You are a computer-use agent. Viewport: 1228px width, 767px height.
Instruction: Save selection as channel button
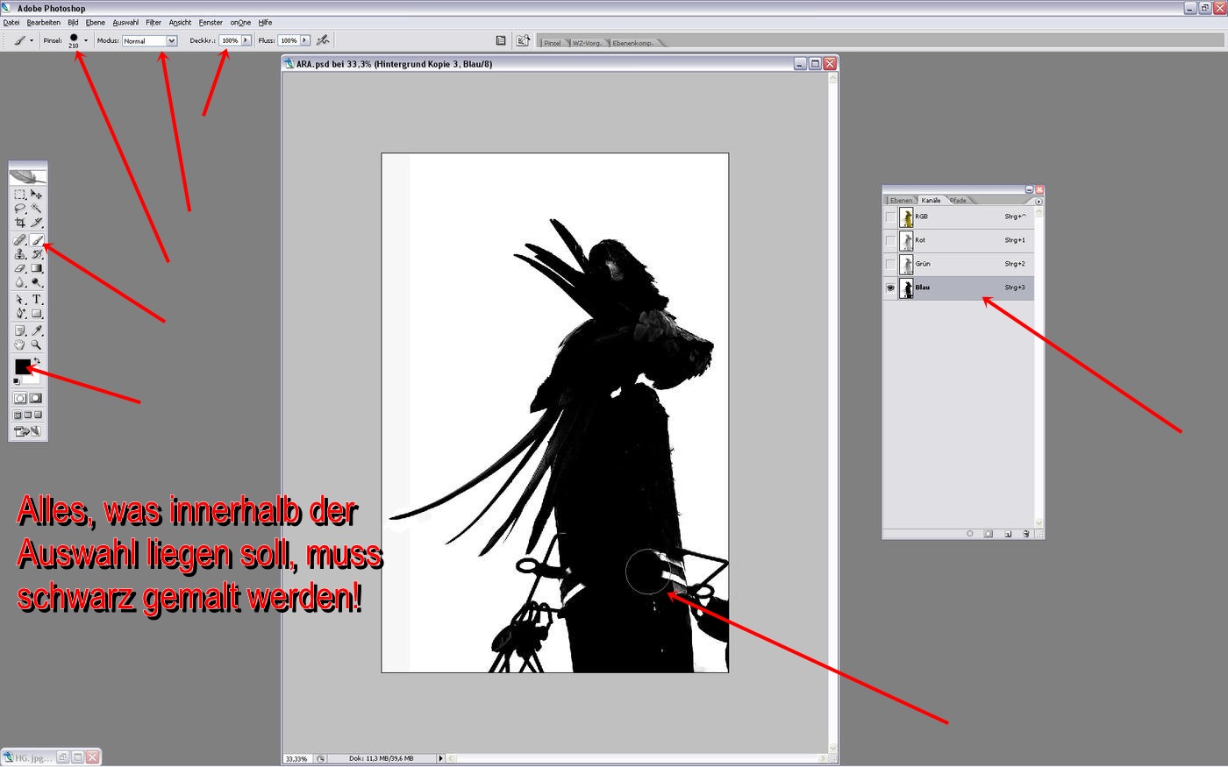point(989,533)
